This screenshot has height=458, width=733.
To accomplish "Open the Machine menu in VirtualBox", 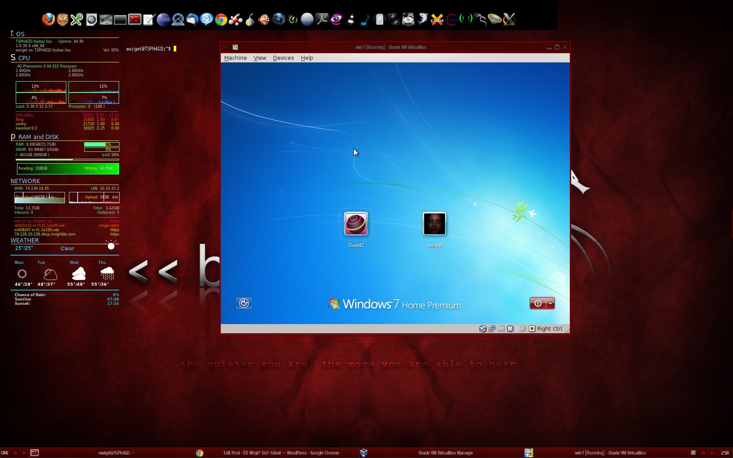I will pyautogui.click(x=235, y=58).
